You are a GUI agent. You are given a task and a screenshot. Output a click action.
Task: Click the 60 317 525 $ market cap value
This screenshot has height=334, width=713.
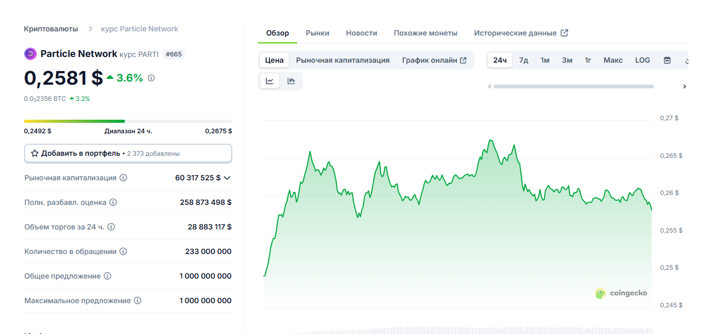[x=198, y=178]
